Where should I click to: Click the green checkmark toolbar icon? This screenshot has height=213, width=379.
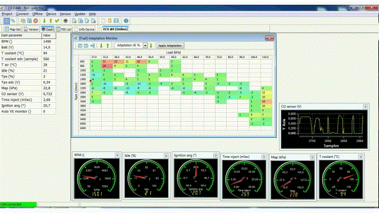[x=57, y=21]
